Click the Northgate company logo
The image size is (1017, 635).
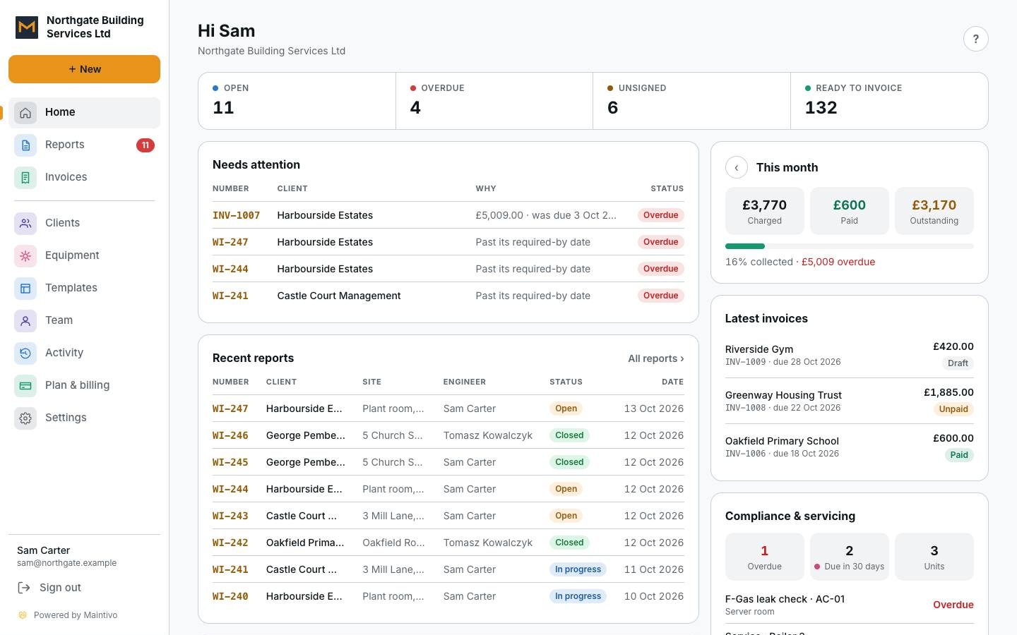(27, 27)
